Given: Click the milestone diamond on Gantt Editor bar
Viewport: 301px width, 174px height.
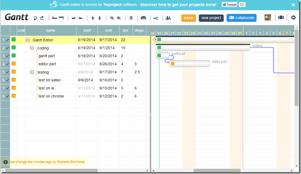Looking at the screenshot, I should [x=156, y=40].
